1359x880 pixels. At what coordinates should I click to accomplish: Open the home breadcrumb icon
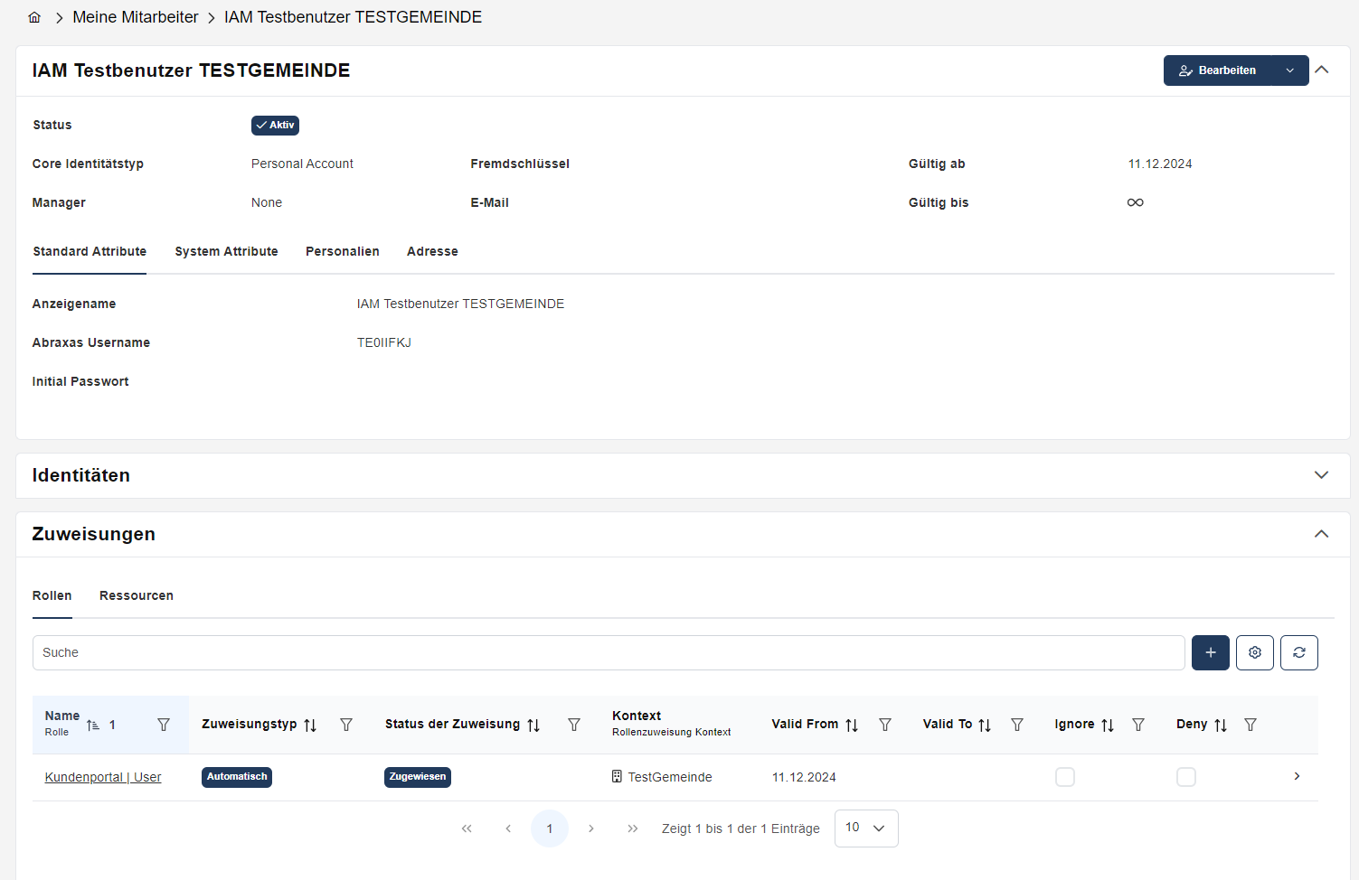tap(33, 16)
